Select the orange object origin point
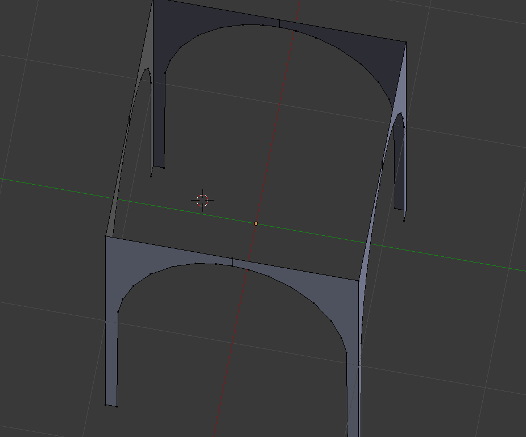This screenshot has width=526, height=437. click(256, 223)
